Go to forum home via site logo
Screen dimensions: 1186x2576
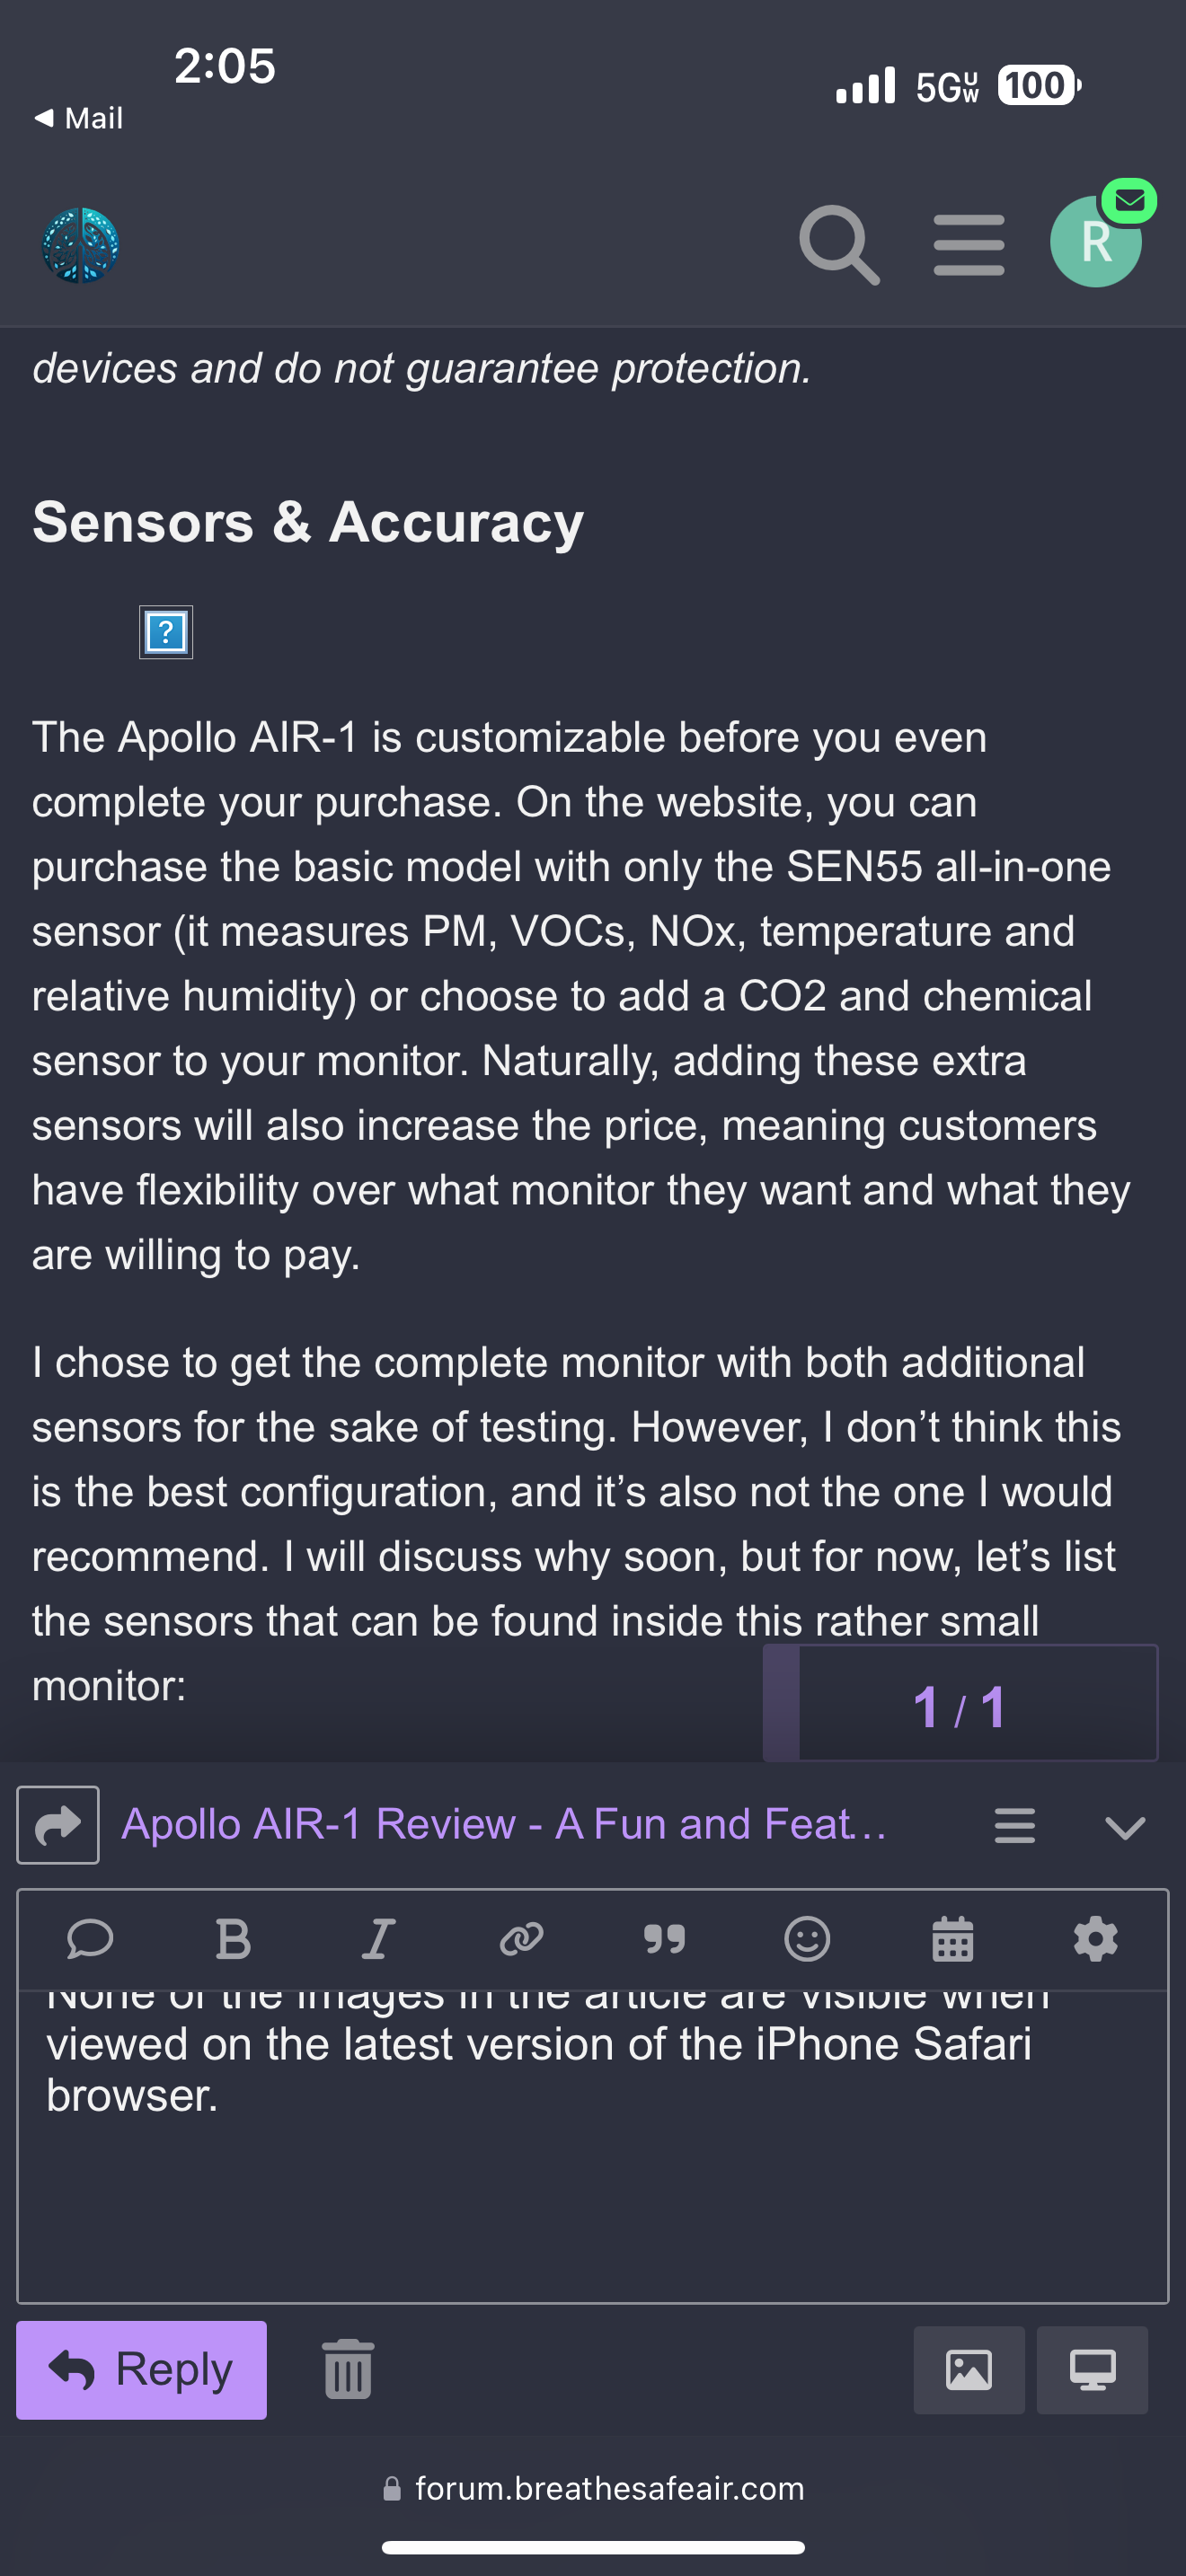80,245
